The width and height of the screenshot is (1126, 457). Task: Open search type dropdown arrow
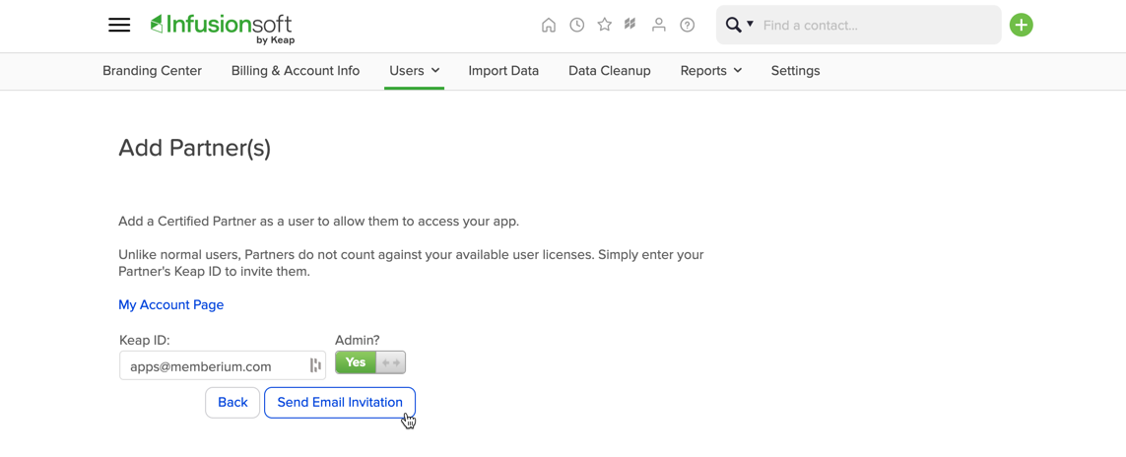coord(751,25)
